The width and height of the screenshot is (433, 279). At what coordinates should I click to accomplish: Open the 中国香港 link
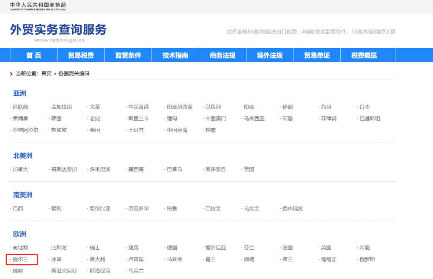tap(138, 107)
